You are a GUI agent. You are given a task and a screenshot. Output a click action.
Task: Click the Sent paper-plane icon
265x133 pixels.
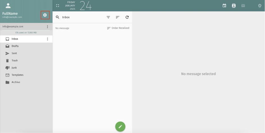click(7, 53)
